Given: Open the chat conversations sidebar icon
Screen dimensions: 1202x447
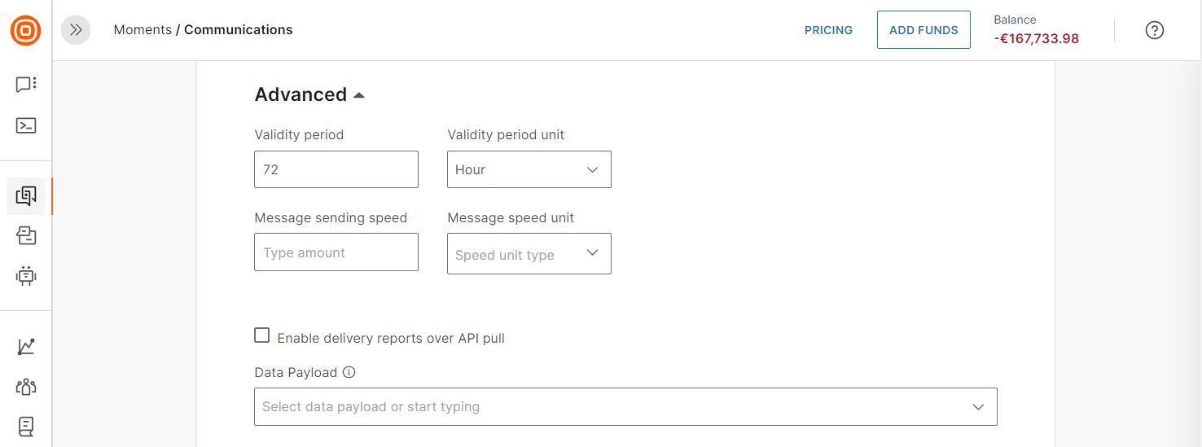Looking at the screenshot, I should (26, 84).
